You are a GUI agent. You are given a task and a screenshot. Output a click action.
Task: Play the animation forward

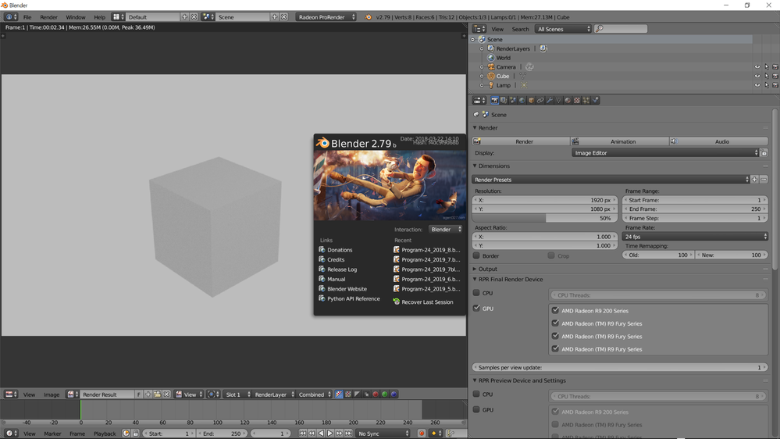tap(329, 434)
